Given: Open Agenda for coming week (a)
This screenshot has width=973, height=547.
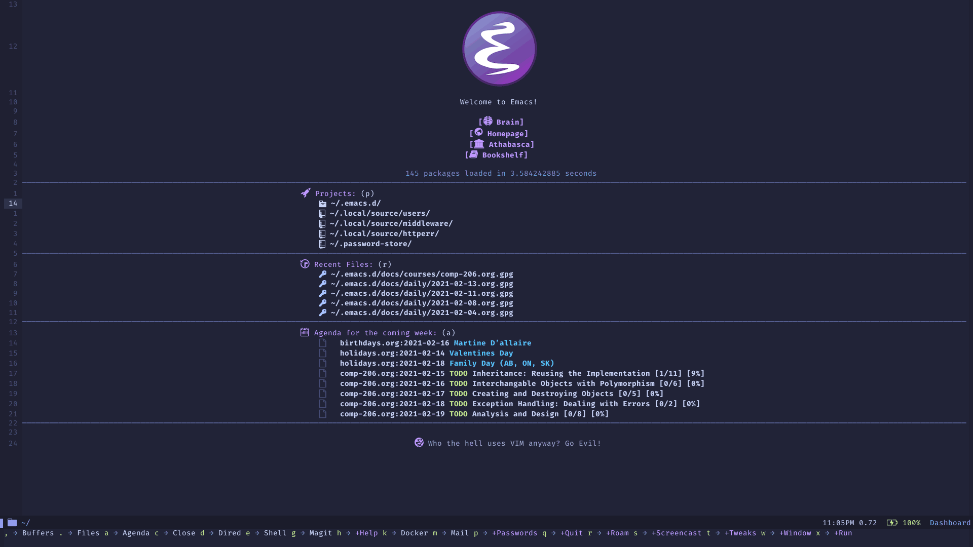Looking at the screenshot, I should [374, 332].
